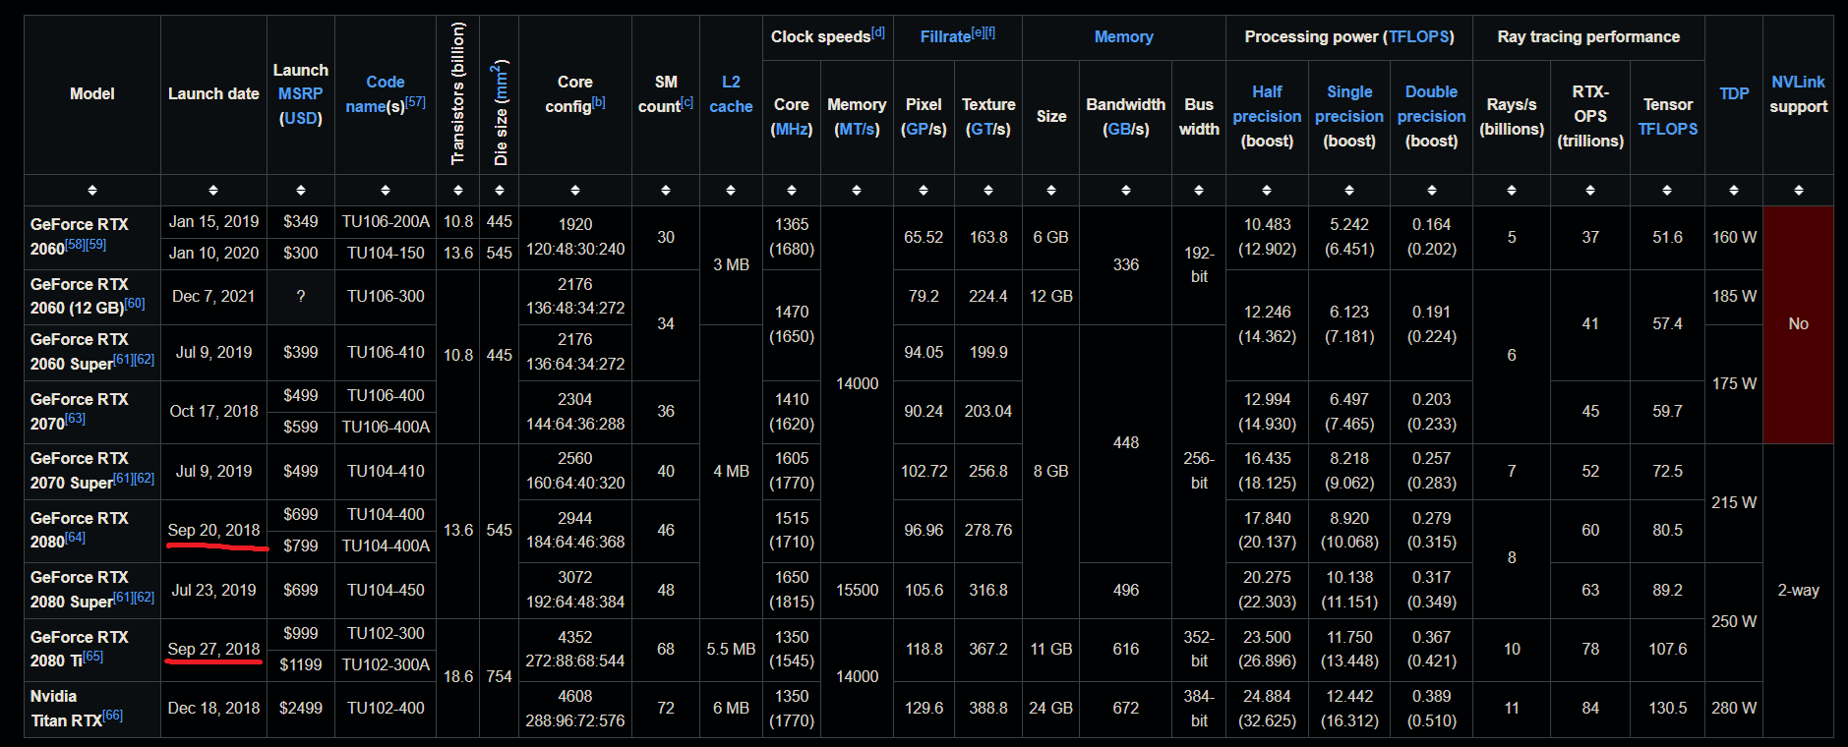
Task: Sort by Tensor TFLOPS column arrows
Action: tap(1667, 190)
